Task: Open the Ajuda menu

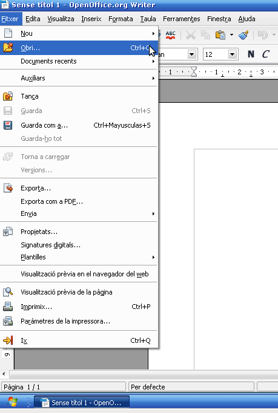Action: pos(247,19)
